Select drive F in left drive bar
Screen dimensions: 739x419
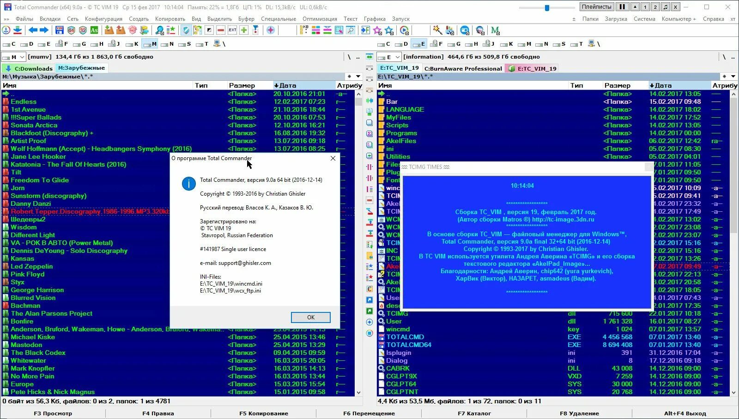(x=62, y=44)
